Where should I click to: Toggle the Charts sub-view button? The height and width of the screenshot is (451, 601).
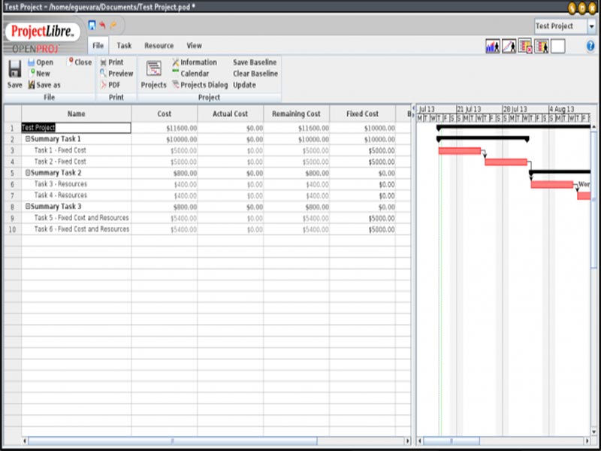[x=509, y=47]
